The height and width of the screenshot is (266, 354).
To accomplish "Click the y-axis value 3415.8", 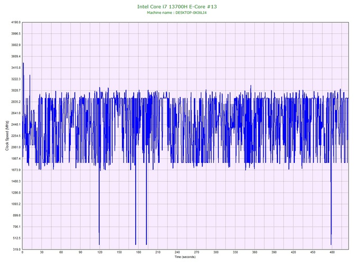I will [16, 68].
